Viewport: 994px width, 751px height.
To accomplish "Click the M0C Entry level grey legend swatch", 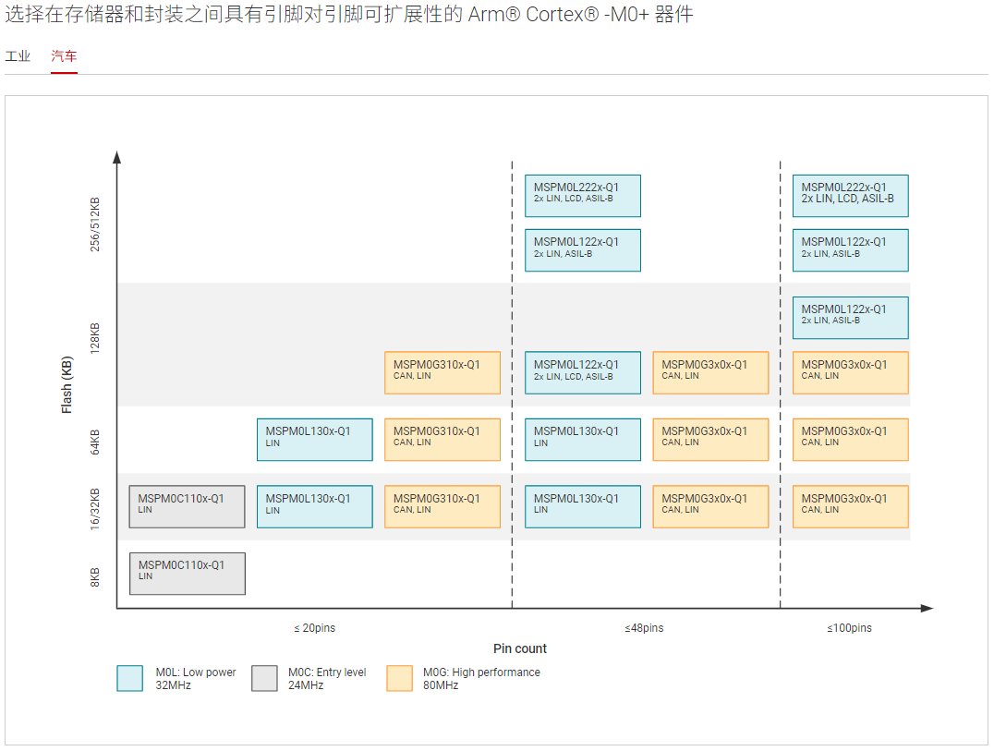I will pyautogui.click(x=264, y=678).
